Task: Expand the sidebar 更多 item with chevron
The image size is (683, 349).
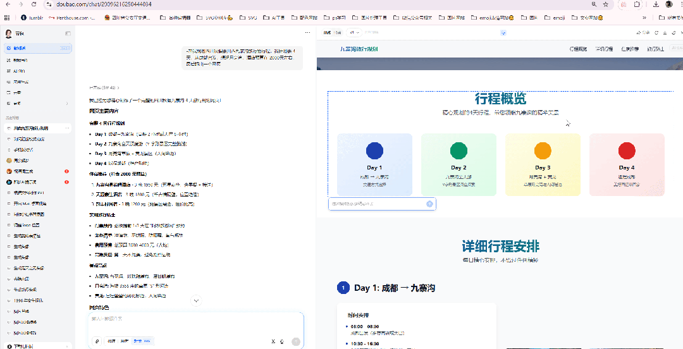Action: [37, 103]
